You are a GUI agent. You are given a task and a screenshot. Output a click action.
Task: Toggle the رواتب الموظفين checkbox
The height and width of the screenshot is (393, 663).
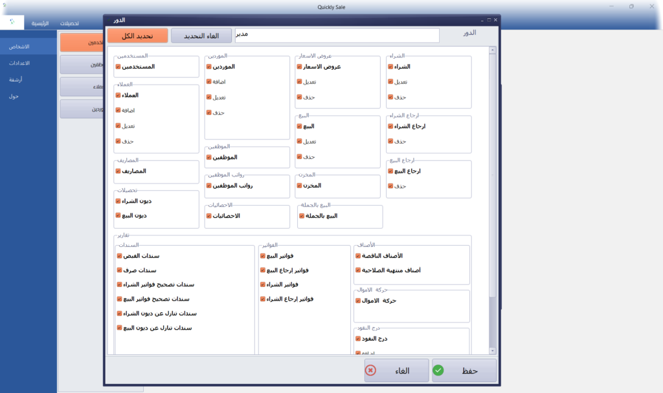tap(209, 186)
